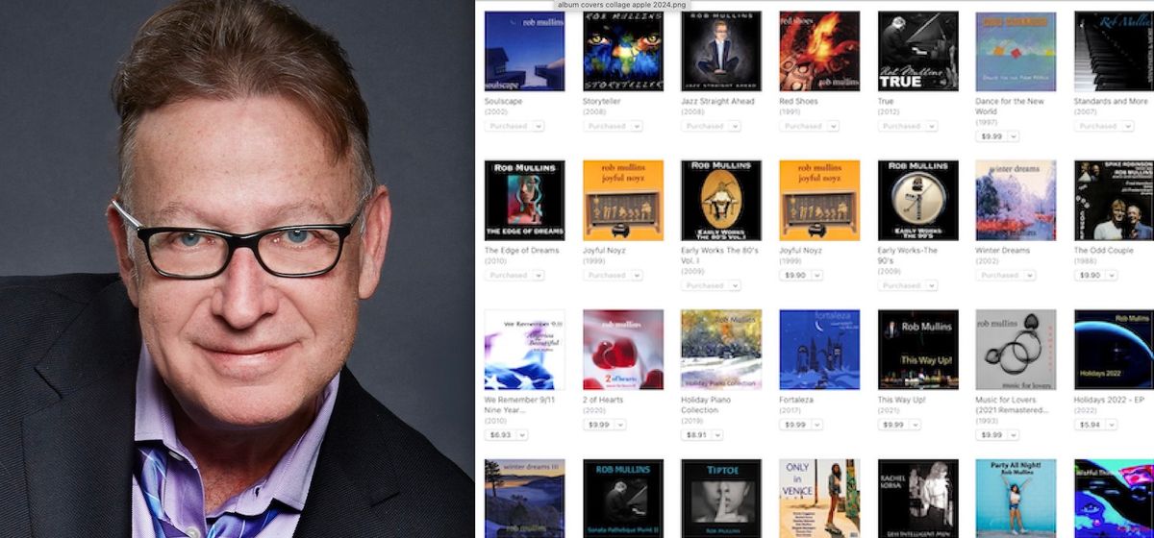
Task: Click the portrait photo of the man
Action: (237, 269)
